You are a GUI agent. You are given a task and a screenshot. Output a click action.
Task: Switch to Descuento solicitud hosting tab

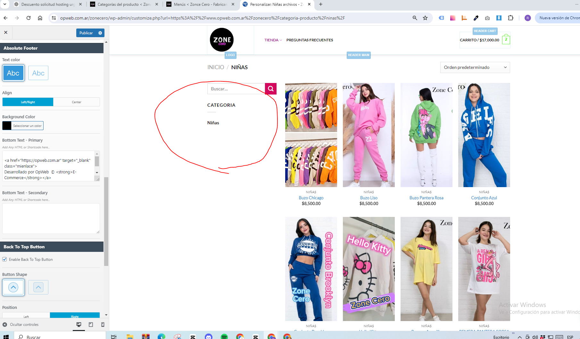tap(48, 4)
